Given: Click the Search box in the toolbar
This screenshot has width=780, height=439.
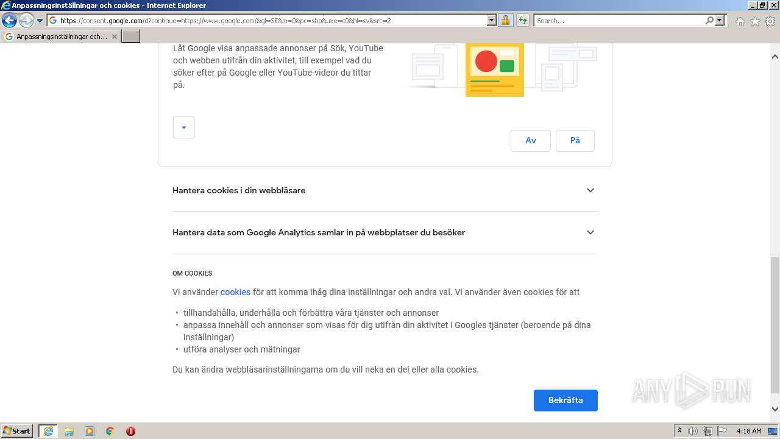Looking at the screenshot, I should point(619,21).
